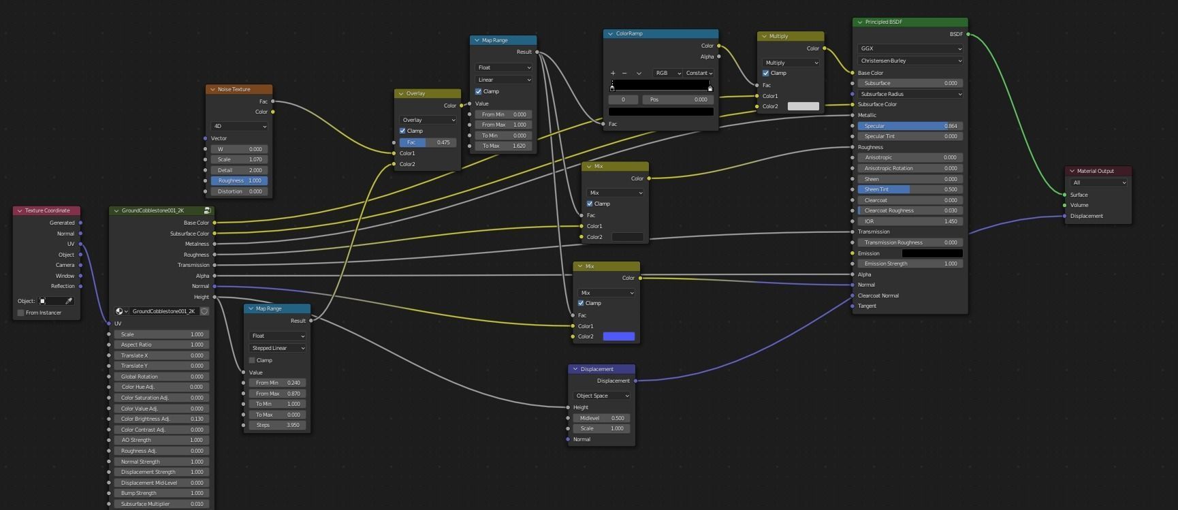Open the ColorRamp tools chevron menu

click(x=639, y=73)
